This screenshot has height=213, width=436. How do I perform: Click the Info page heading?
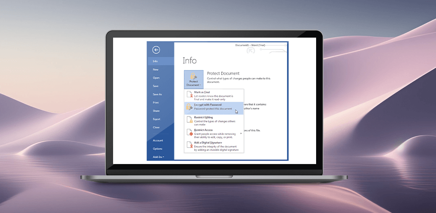pyautogui.click(x=190, y=61)
